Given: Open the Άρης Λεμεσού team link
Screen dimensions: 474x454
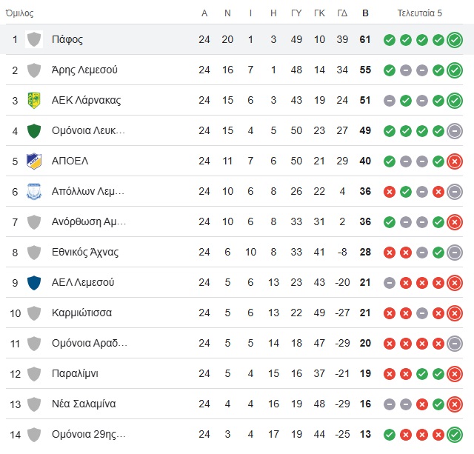Looking at the screenshot, I should [84, 70].
